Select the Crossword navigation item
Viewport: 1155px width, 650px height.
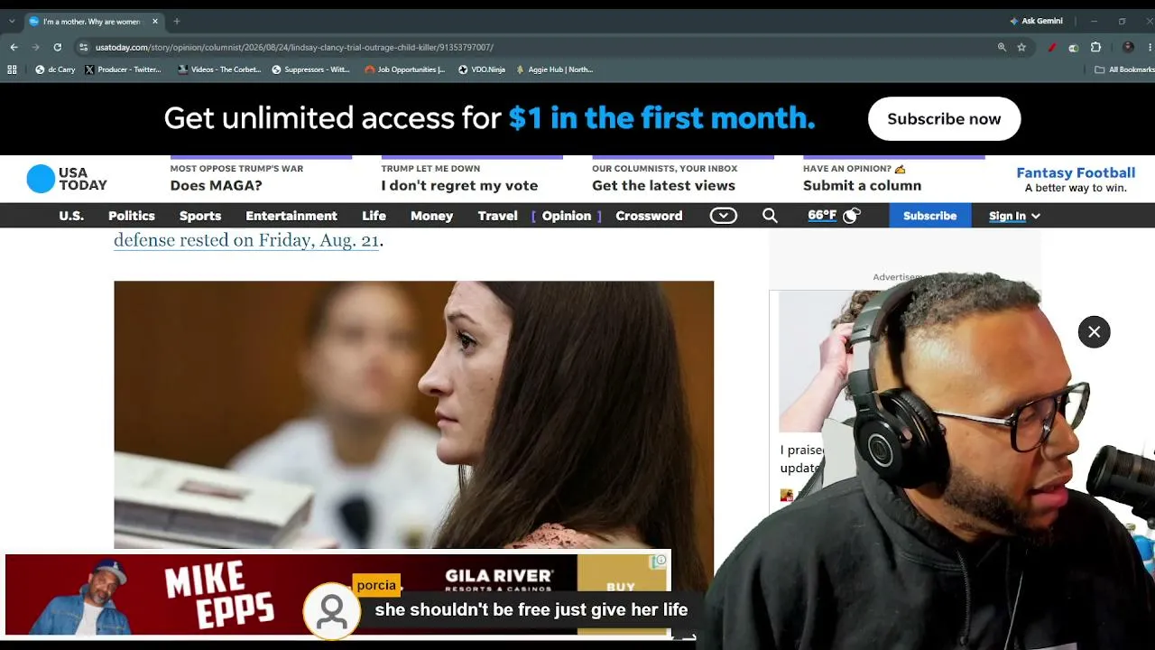[649, 216]
